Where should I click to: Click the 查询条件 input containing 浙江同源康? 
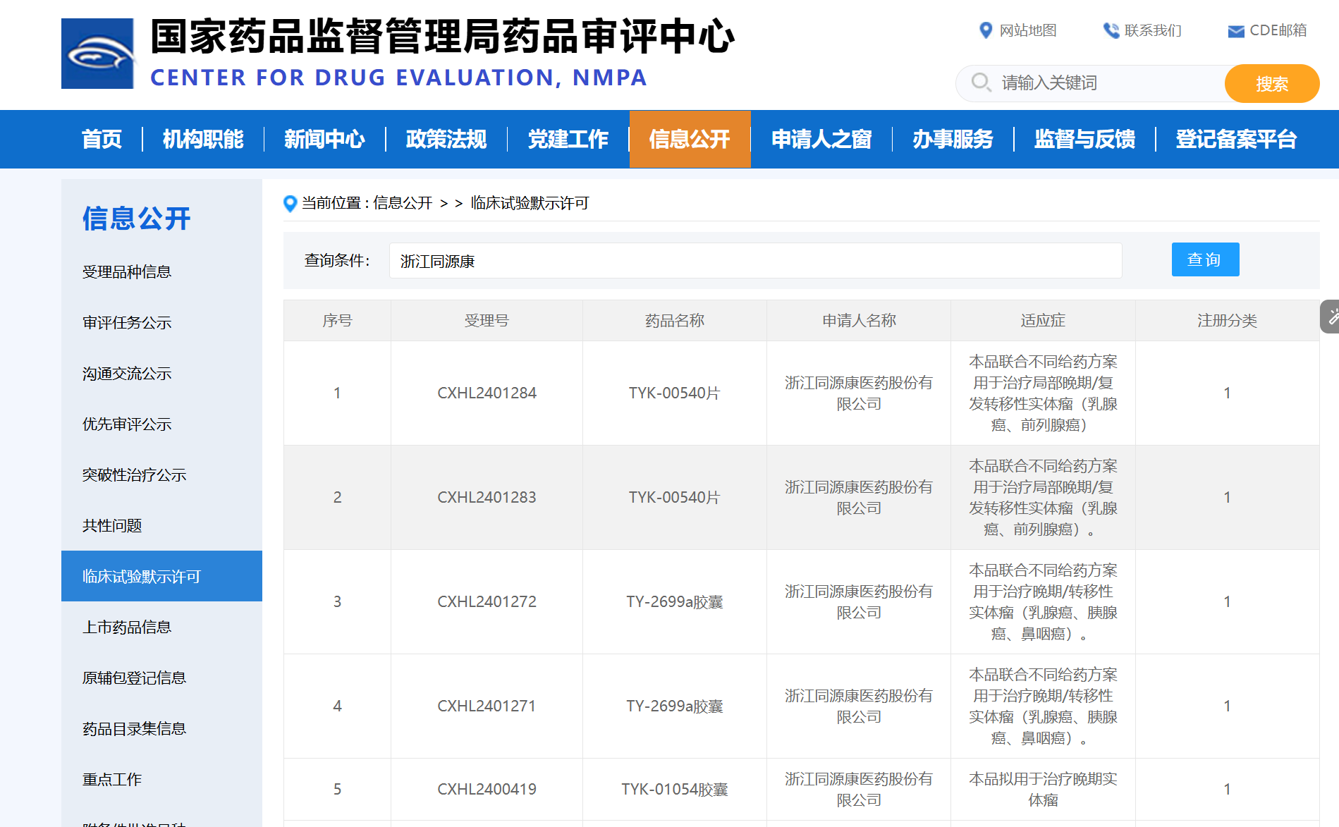coord(755,261)
